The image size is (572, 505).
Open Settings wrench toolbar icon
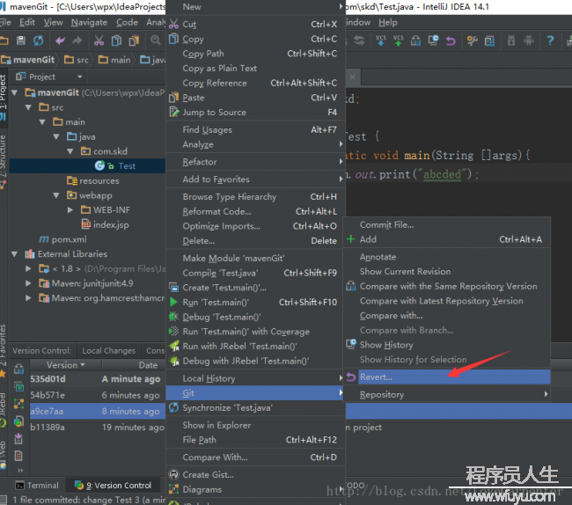tap(472, 40)
